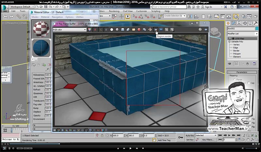Click the Key Filters button
Image resolution: width=261 pixels, height=152 pixels.
(x=208, y=140)
